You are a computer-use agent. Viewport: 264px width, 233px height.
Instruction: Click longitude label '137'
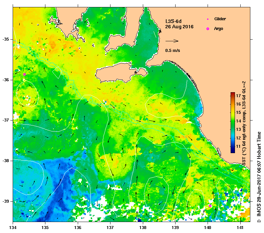point(110,228)
